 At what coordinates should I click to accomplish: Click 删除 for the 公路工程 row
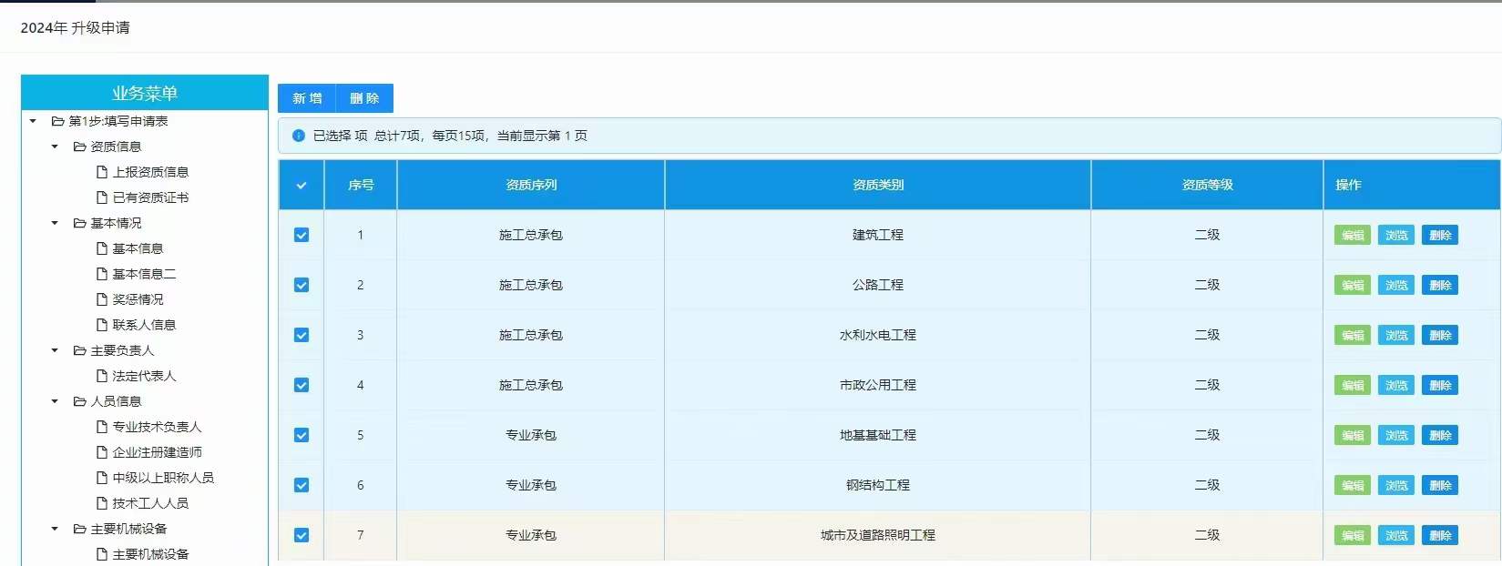[1440, 285]
